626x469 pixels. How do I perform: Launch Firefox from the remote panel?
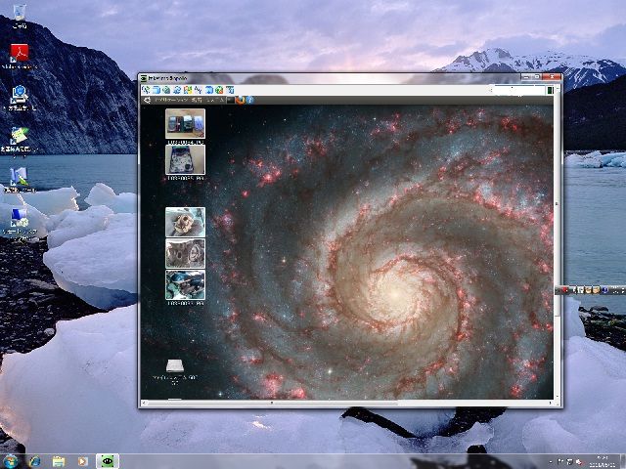click(x=240, y=100)
